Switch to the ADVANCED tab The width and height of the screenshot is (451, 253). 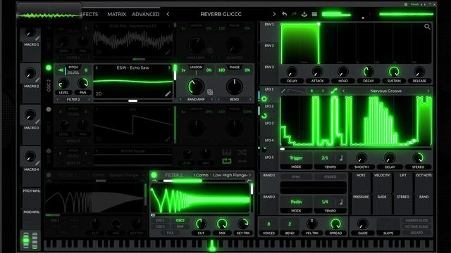[146, 14]
